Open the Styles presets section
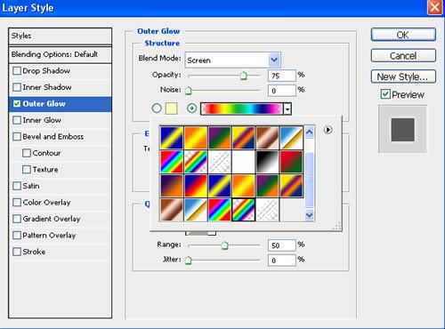 click(x=61, y=36)
